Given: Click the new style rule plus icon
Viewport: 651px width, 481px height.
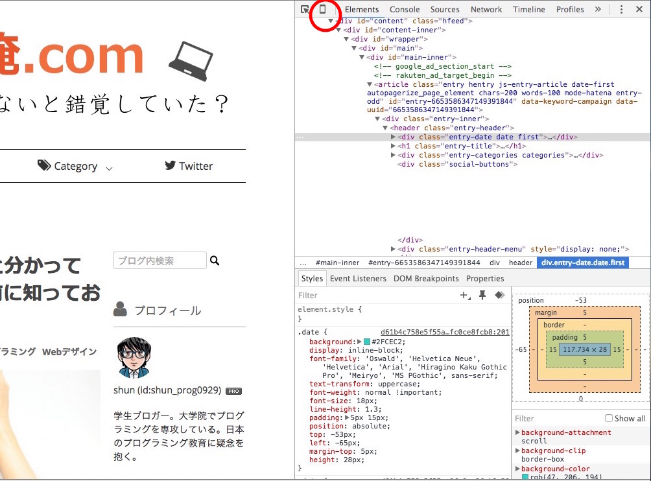Looking at the screenshot, I should [463, 295].
